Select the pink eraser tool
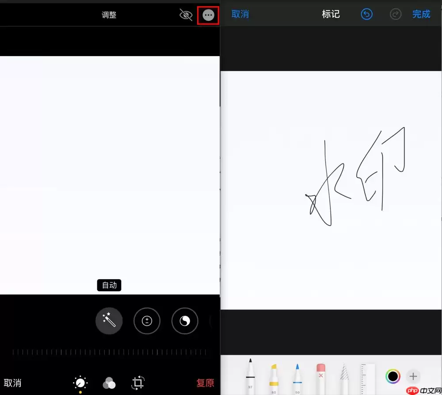Screen dimensions: 442x395 (x=321, y=376)
